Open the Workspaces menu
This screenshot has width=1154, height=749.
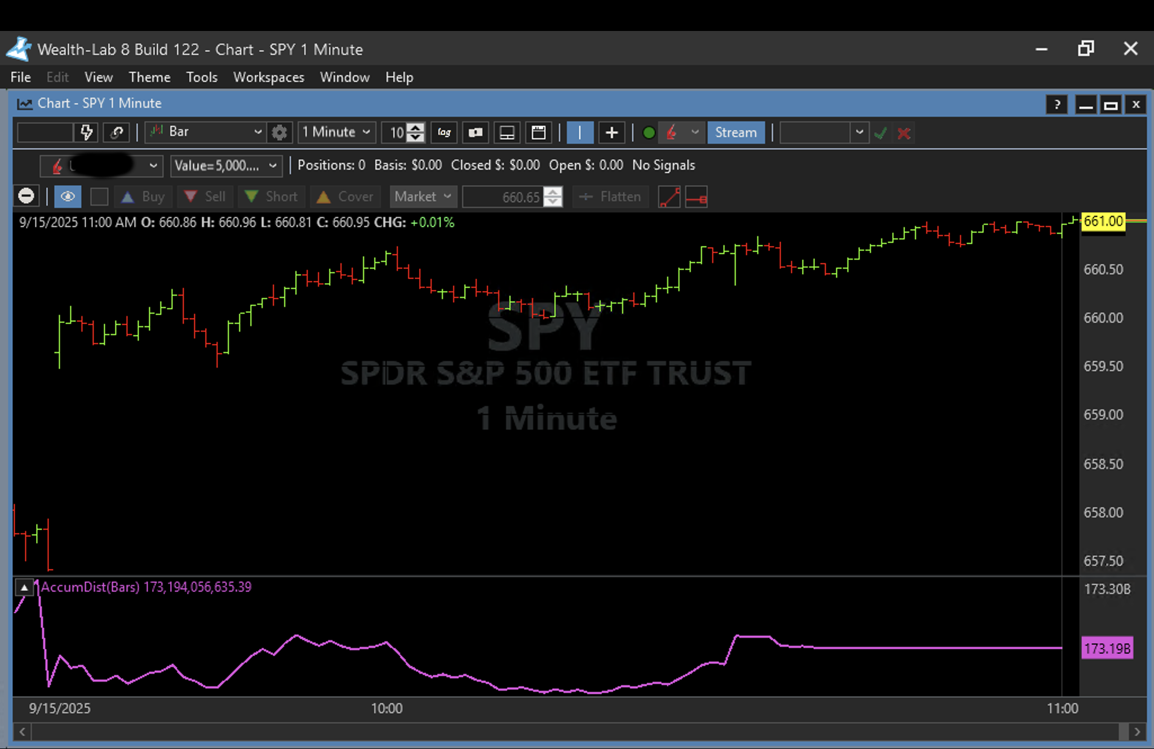click(x=269, y=77)
